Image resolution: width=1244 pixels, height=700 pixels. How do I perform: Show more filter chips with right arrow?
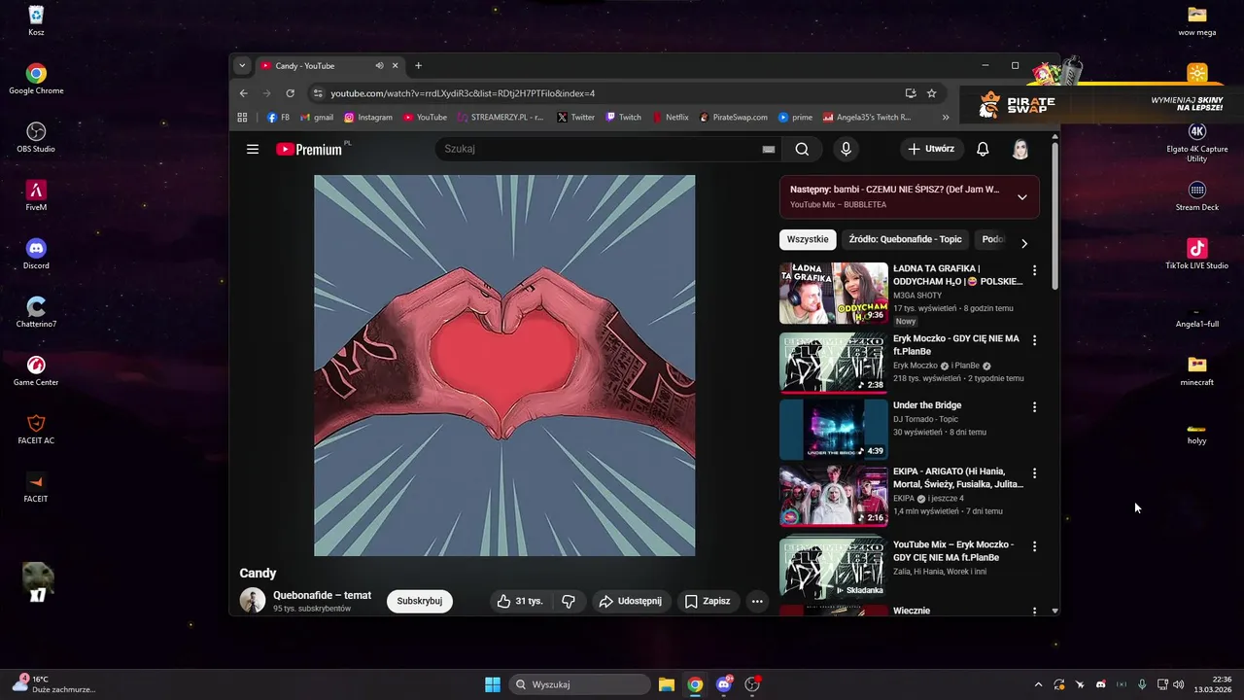(1023, 243)
